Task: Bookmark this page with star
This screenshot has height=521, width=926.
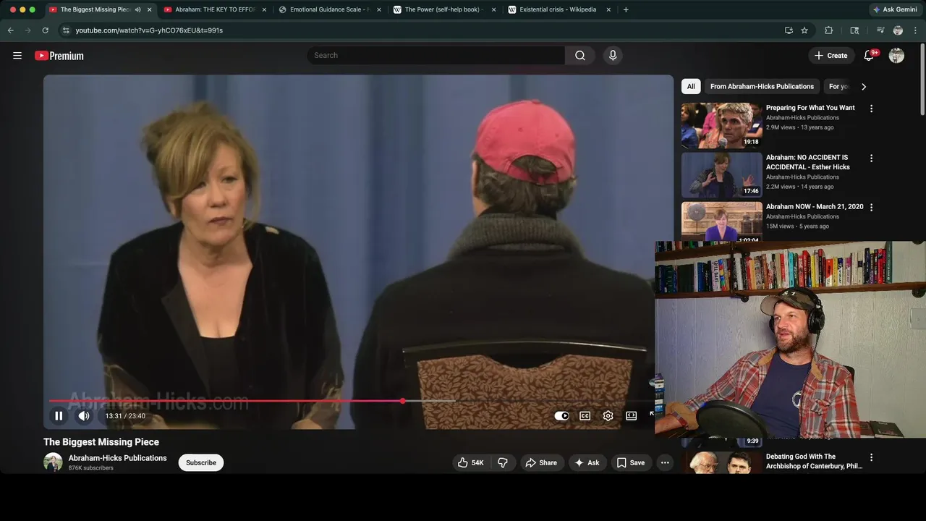Action: click(804, 30)
